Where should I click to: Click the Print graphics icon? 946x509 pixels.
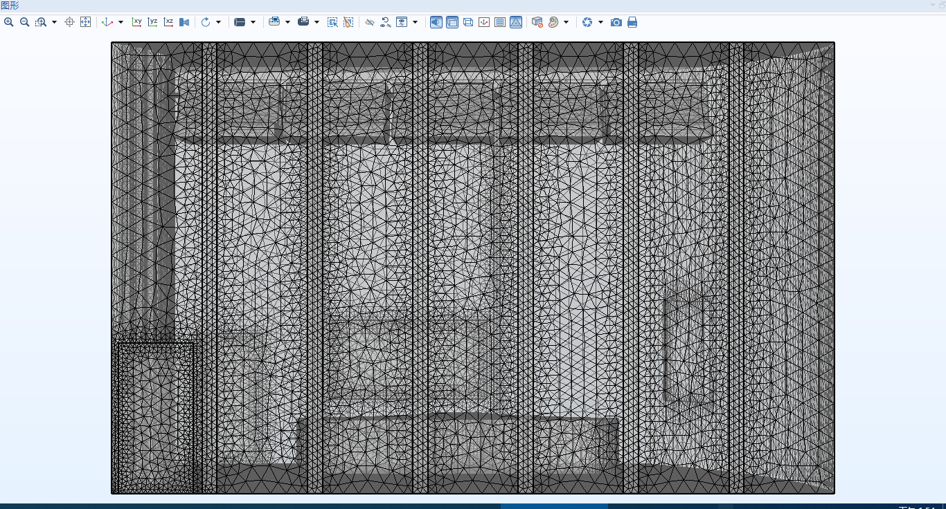coord(632,22)
